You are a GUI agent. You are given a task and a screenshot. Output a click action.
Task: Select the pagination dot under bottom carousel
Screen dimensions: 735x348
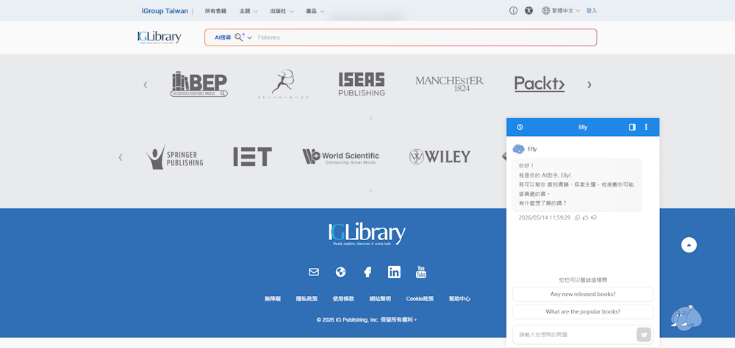(x=370, y=191)
